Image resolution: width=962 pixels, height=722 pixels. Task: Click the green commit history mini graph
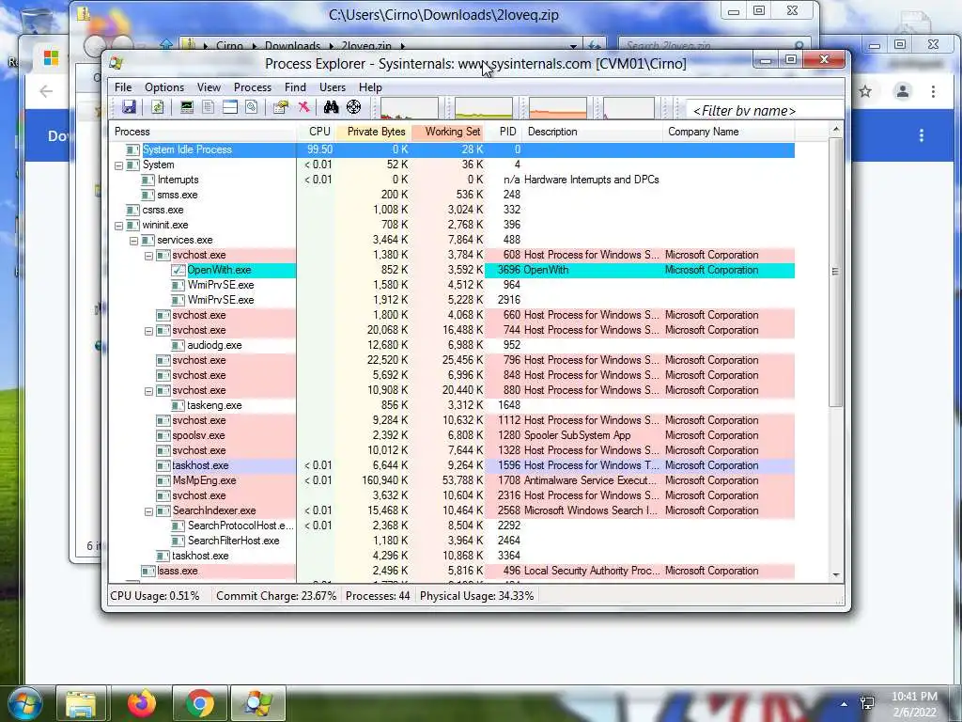coord(484,108)
